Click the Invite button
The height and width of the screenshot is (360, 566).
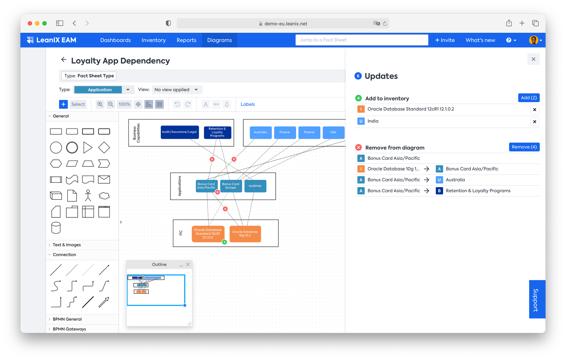point(445,40)
